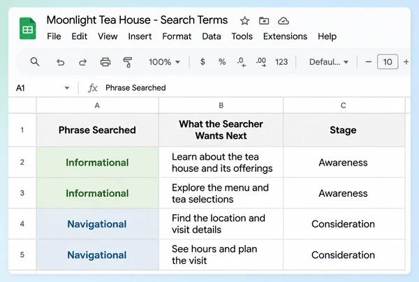The image size is (419, 282).
Task: Check the cloud save status icon
Action: pos(284,20)
